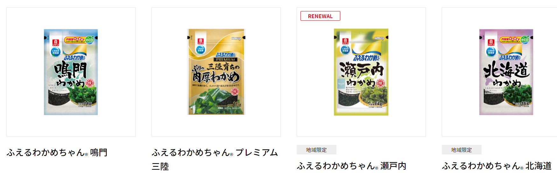
Task: Click the red Riken logo on the premium gold package
Action: [201, 42]
